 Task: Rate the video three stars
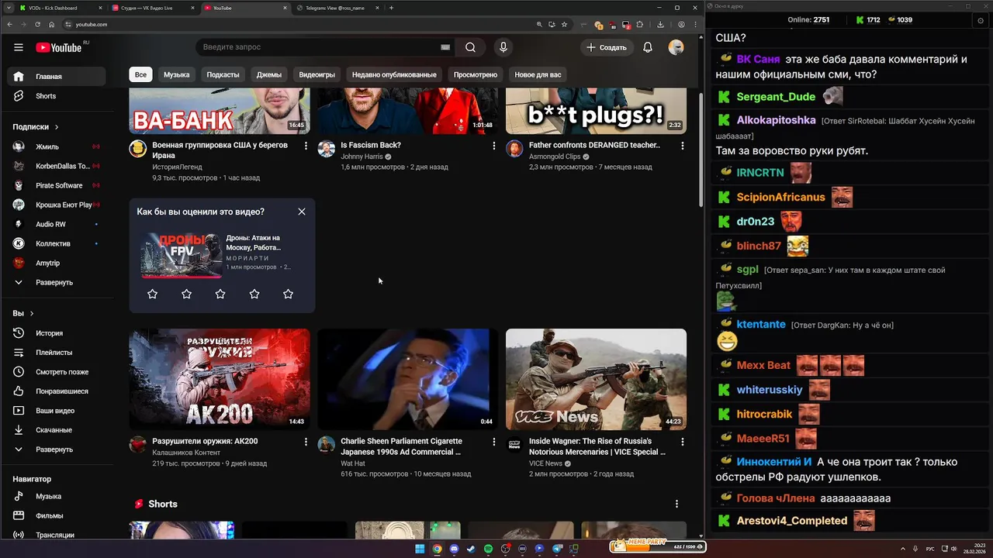220,294
